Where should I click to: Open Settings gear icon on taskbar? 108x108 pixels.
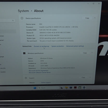(x=84, y=87)
